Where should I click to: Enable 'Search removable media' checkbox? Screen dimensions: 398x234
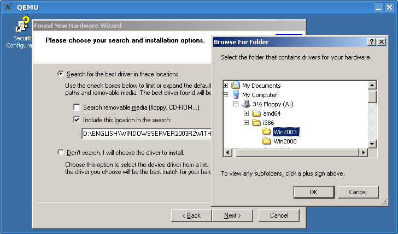pyautogui.click(x=77, y=107)
